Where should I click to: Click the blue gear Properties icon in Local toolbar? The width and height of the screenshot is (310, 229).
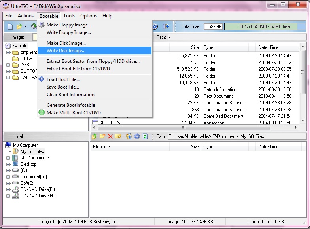(137, 136)
